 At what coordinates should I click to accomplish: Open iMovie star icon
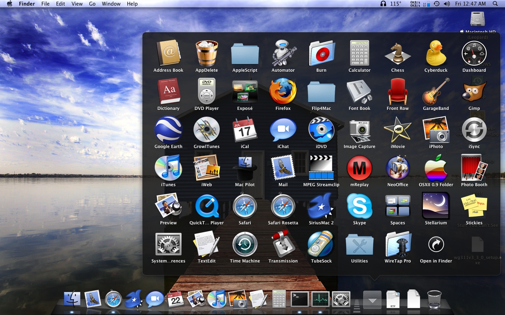(398, 130)
